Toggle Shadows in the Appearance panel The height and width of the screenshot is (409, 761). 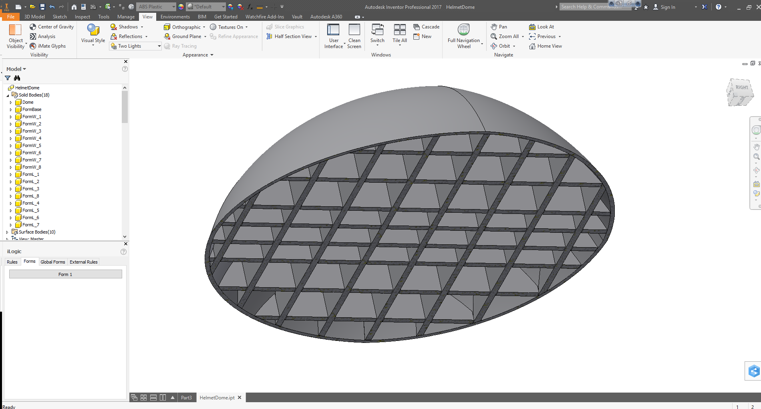coord(125,27)
